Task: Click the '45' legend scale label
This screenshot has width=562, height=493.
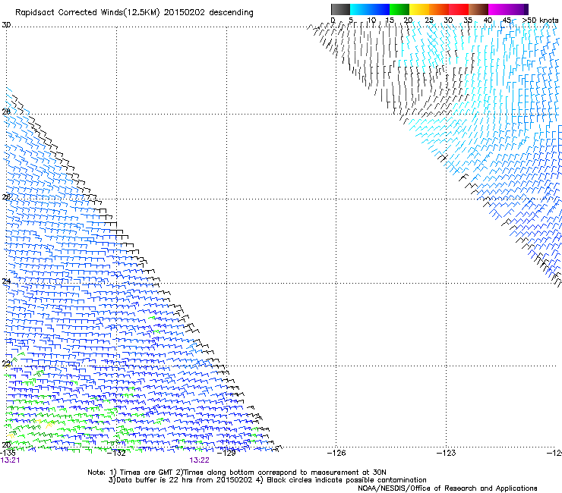Action: point(507,20)
